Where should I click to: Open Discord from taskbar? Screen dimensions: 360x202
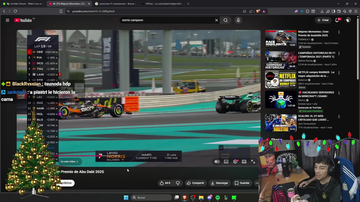tap(210, 198)
